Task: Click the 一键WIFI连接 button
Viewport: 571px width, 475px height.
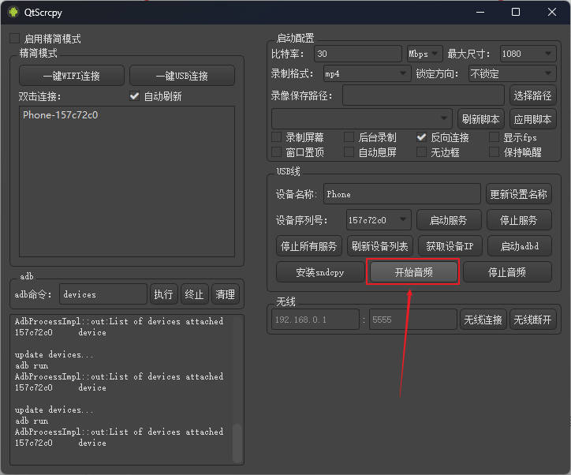Action: (x=72, y=76)
